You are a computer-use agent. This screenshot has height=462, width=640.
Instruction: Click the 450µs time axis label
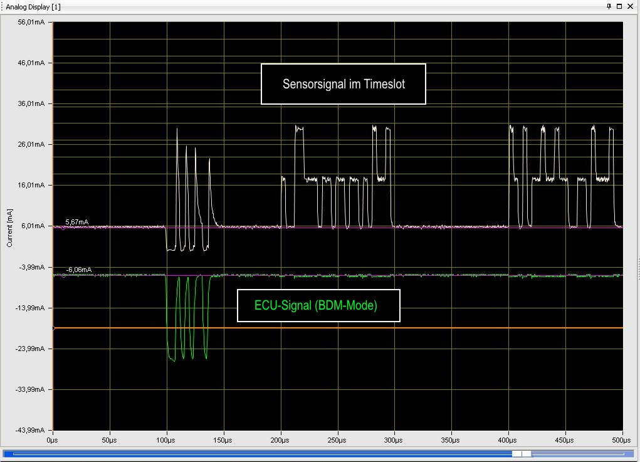point(565,440)
